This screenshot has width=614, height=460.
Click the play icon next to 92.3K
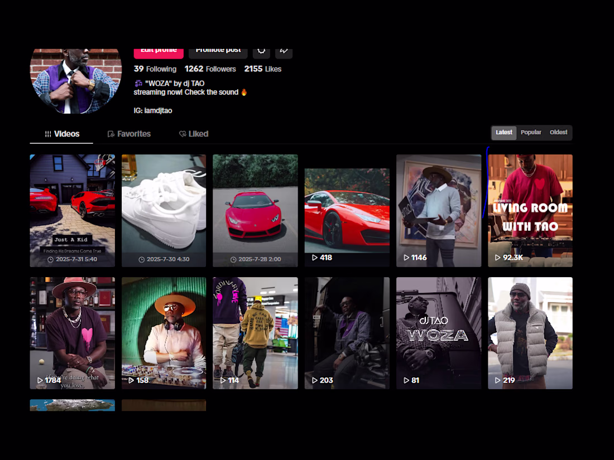click(498, 258)
